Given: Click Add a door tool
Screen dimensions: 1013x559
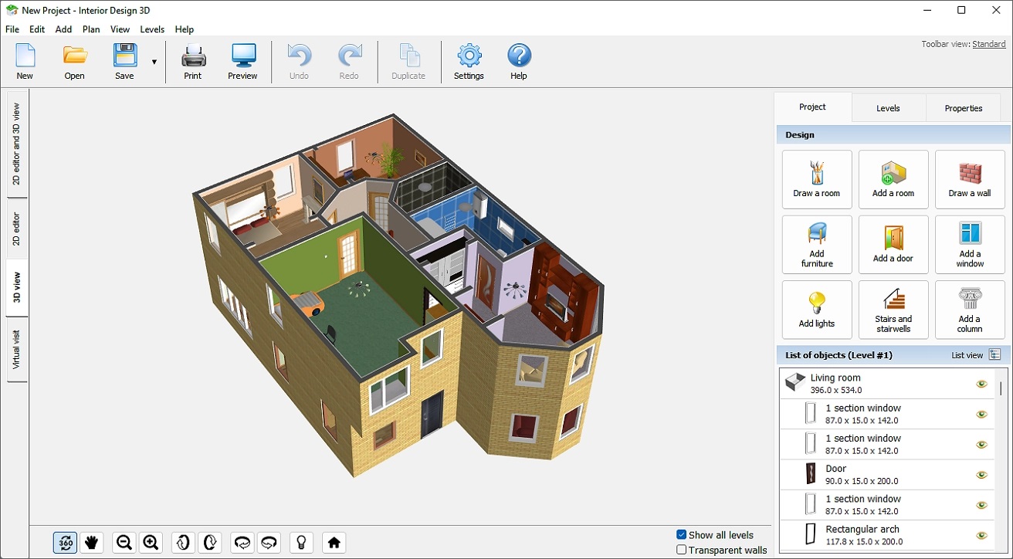Looking at the screenshot, I should click(x=893, y=245).
